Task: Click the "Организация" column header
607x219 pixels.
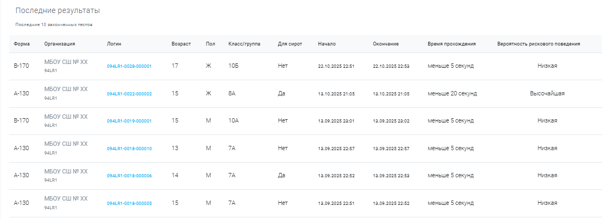Action: click(x=60, y=44)
